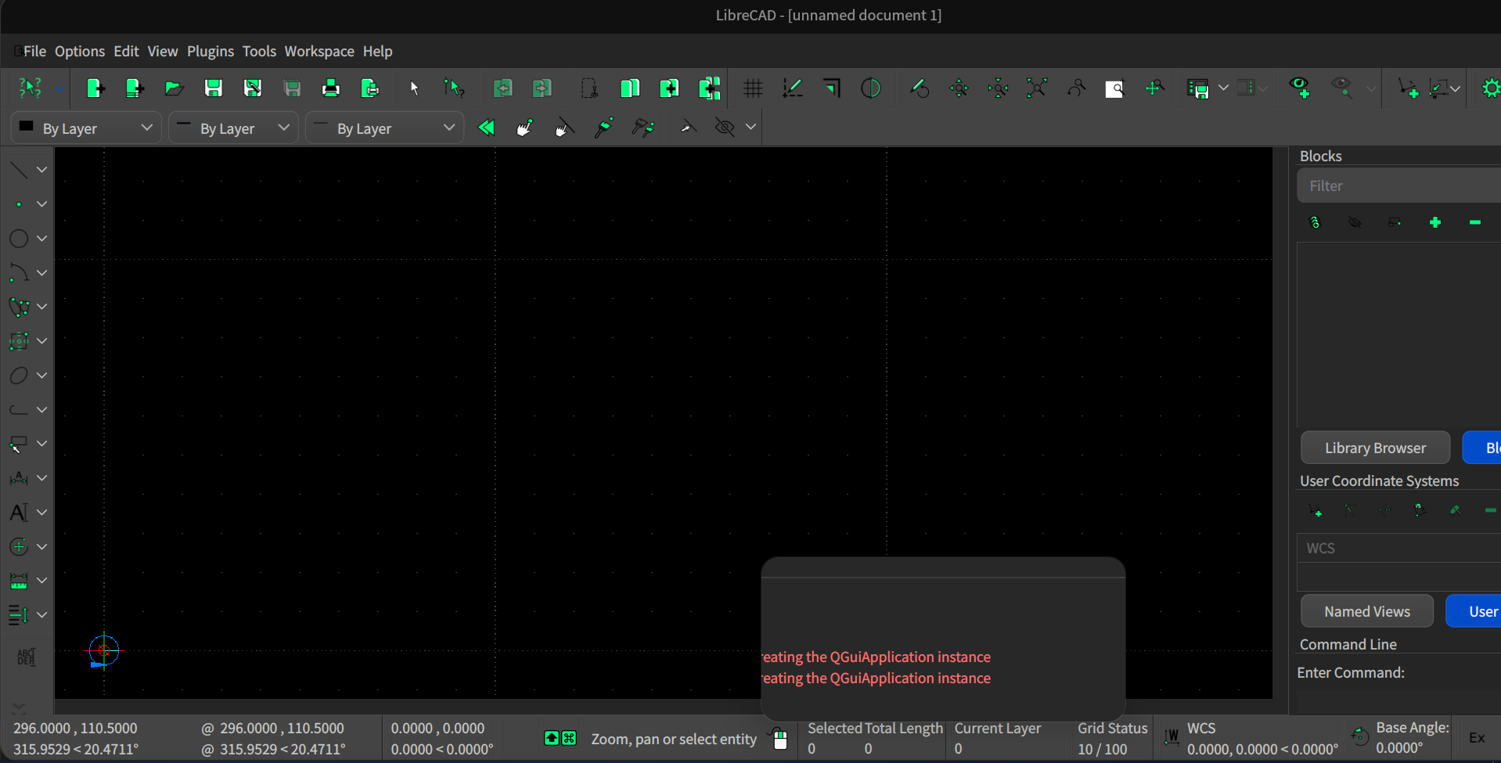Toggle the Show all blocks eye icon
The width and height of the screenshot is (1501, 763).
[x=1315, y=223]
